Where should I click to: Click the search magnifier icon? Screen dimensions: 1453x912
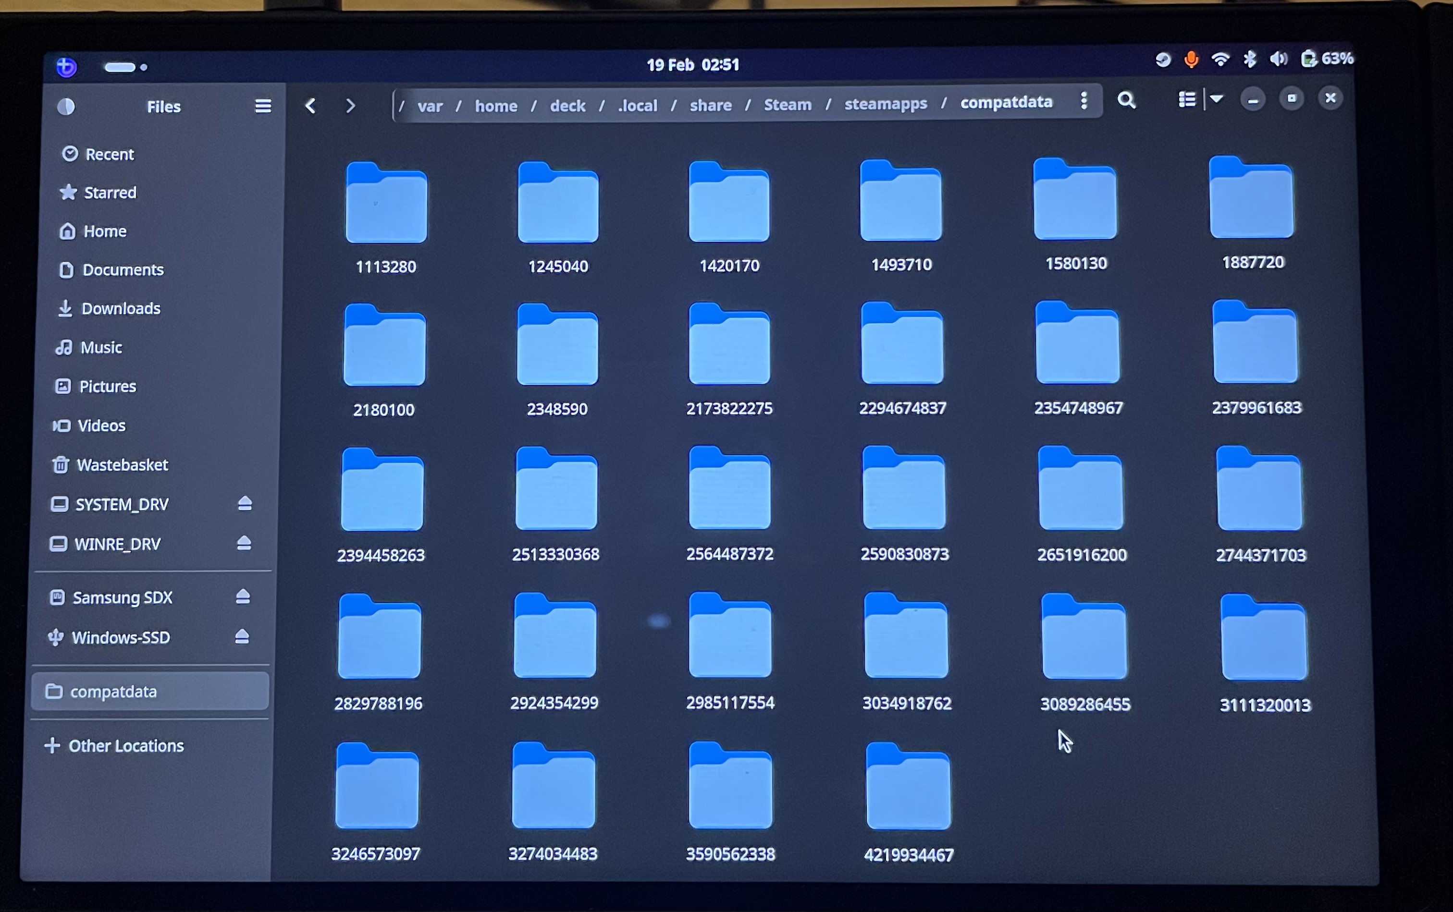(x=1126, y=100)
